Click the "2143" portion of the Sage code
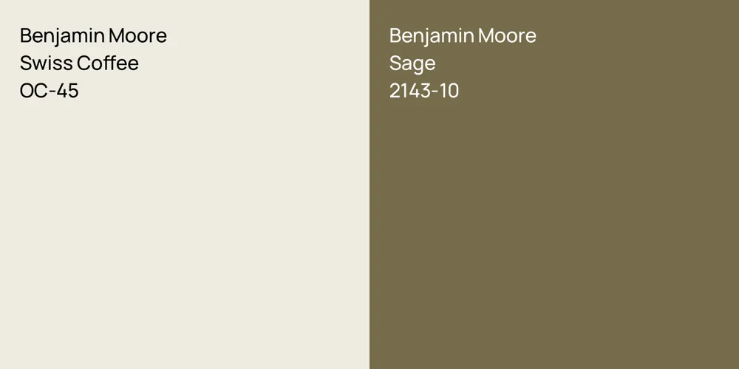The image size is (739, 369). [411, 91]
